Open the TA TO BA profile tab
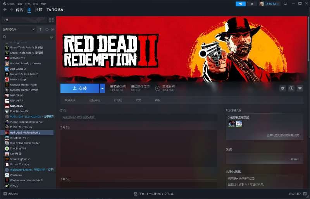Image resolution: width=310 pixels, height=199 pixels. (55, 10)
